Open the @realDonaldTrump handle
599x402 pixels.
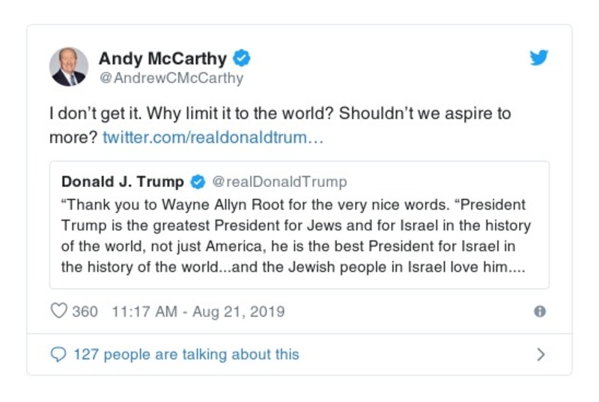tap(279, 182)
